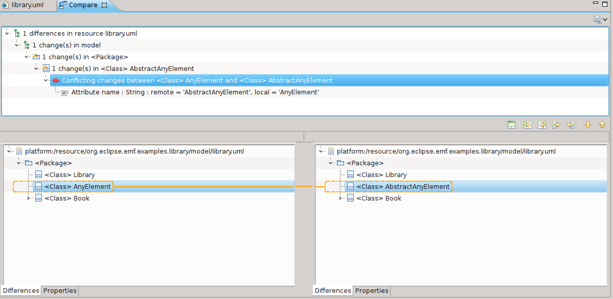Screen dimensions: 613x299
Task: Click the class icon of Book in left pane
Action: click(x=38, y=198)
